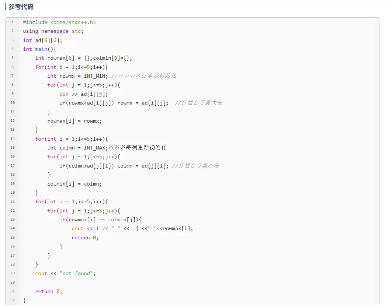
Task: Click line number 25 in the gutter
Action: [13, 238]
